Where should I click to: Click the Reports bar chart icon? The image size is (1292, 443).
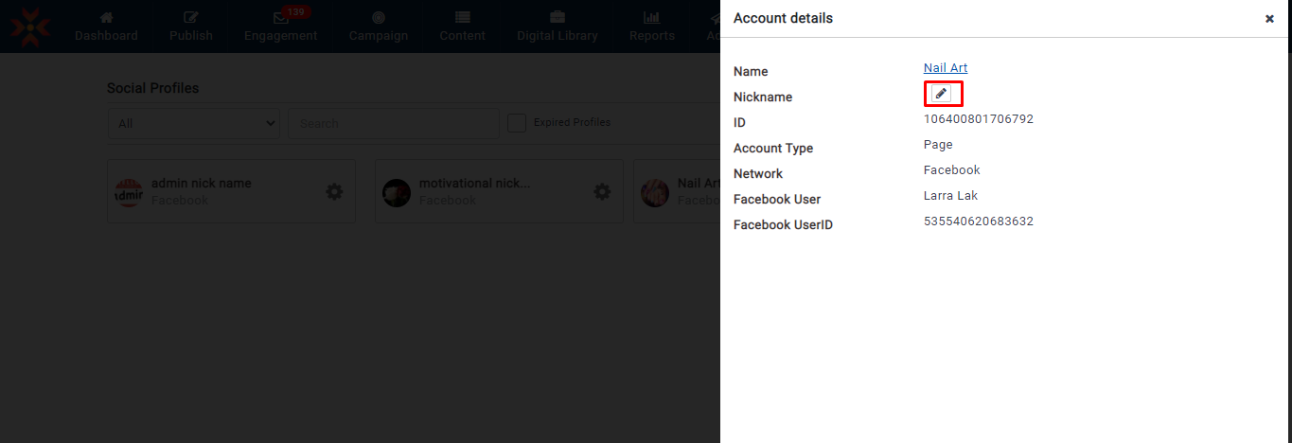click(x=651, y=18)
